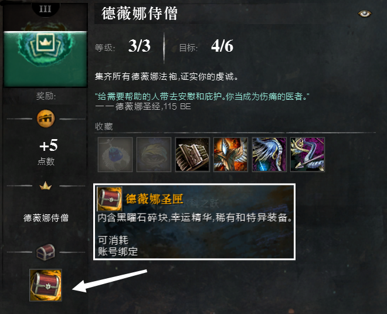Select the greyed-out amulet collection item
Screen dimensions: 387x314
point(116,154)
